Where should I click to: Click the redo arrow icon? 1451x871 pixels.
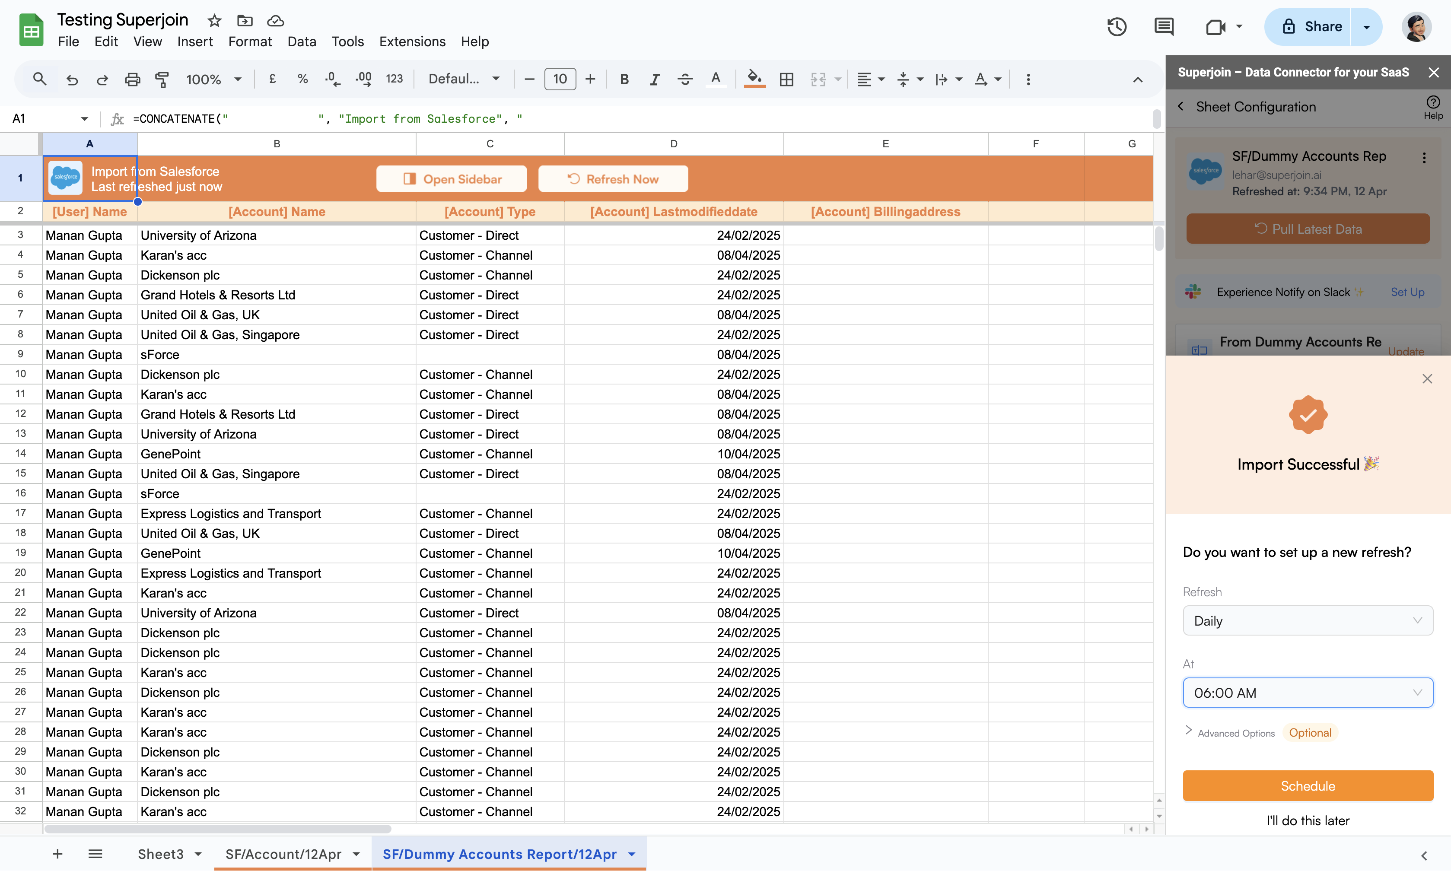(102, 79)
